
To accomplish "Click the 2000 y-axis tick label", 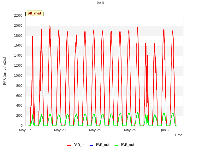I will (18, 26).
